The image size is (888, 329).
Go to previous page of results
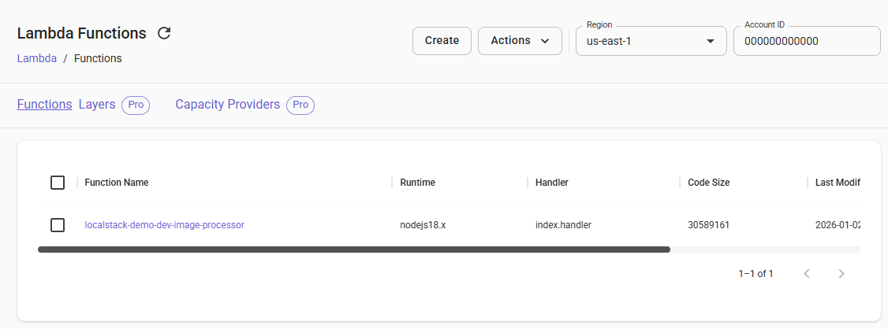click(807, 274)
